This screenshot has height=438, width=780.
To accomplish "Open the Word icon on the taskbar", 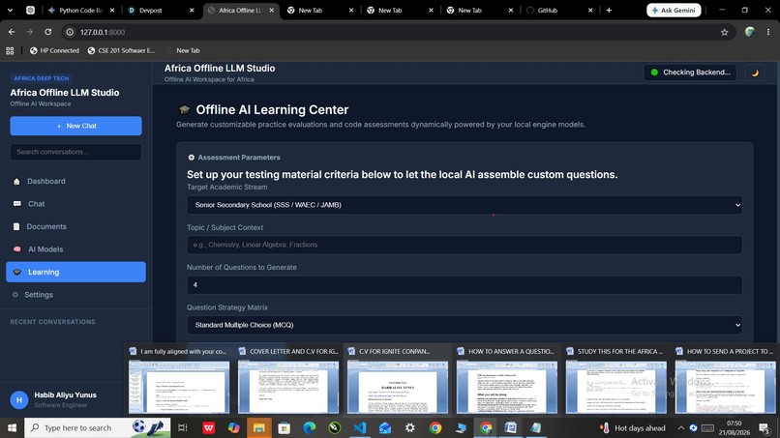I will 511,427.
